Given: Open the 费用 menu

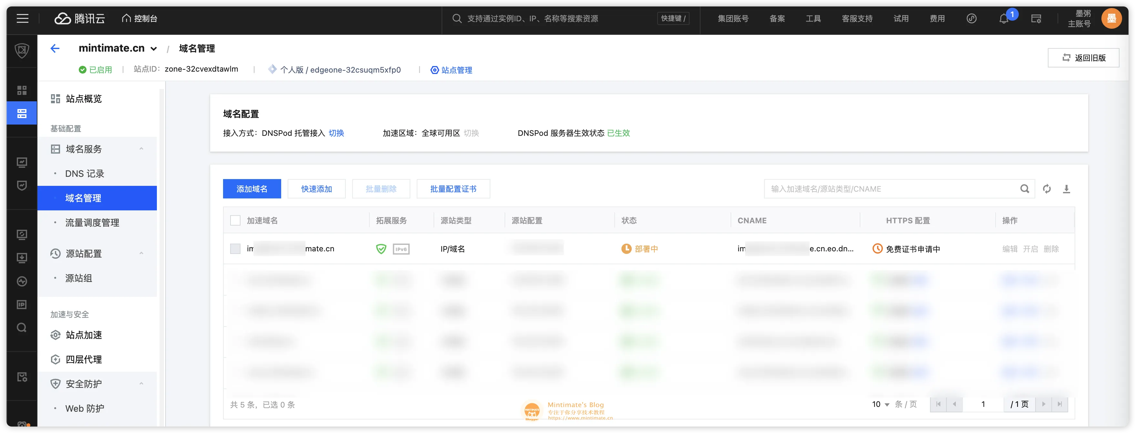Looking at the screenshot, I should (x=937, y=18).
